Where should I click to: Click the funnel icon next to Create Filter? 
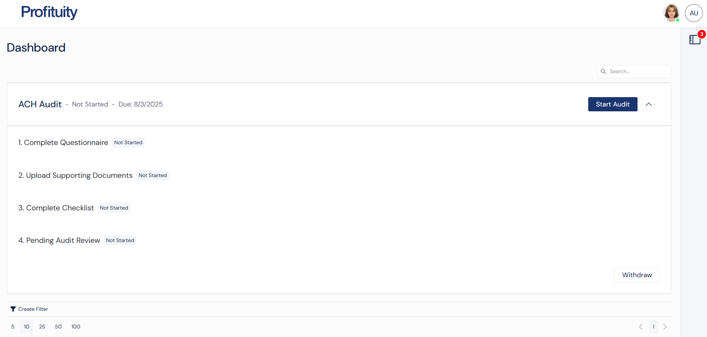click(x=13, y=309)
